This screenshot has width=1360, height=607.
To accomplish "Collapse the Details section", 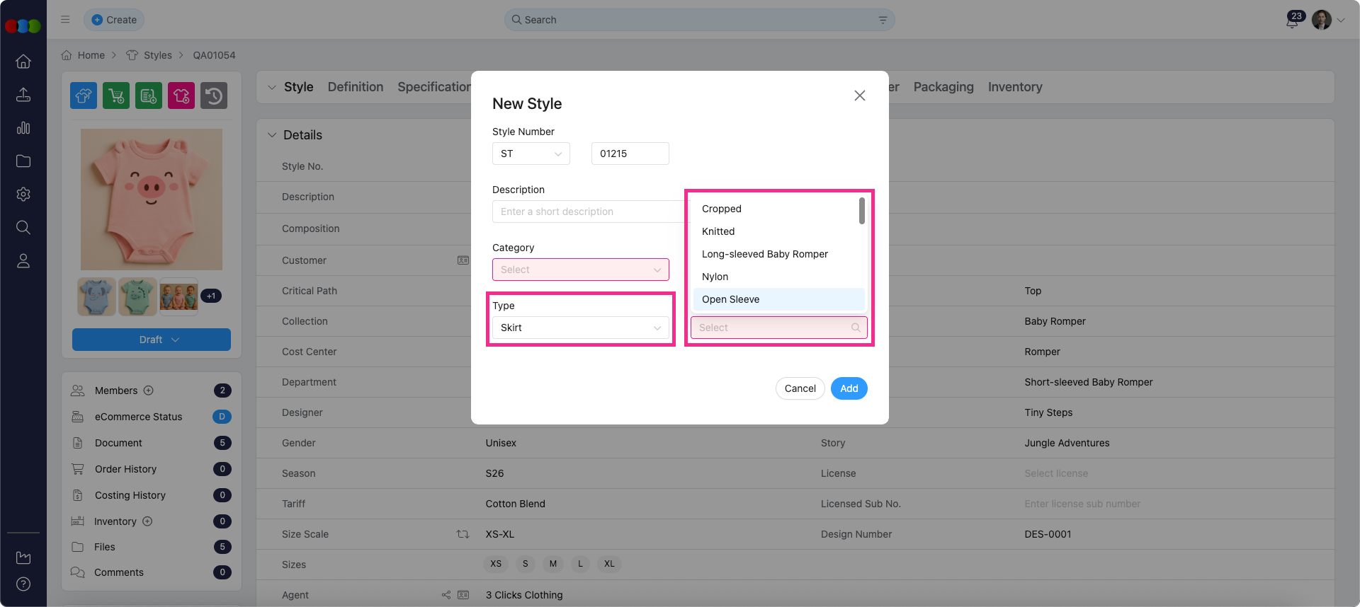I will tap(272, 135).
